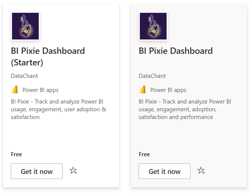Viewport: 251px width, 193px height.
Task: Favorite the full BI Pixie Dashboard via the star
Action: click(x=201, y=170)
